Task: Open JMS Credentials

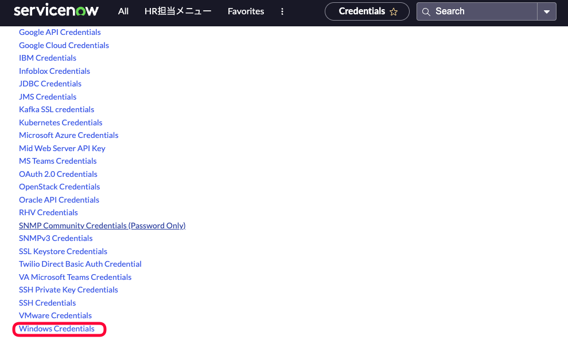Action: coord(48,97)
